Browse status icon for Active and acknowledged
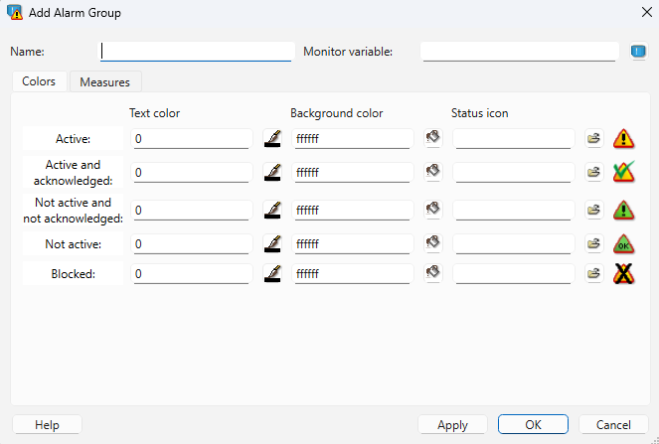 (x=594, y=173)
